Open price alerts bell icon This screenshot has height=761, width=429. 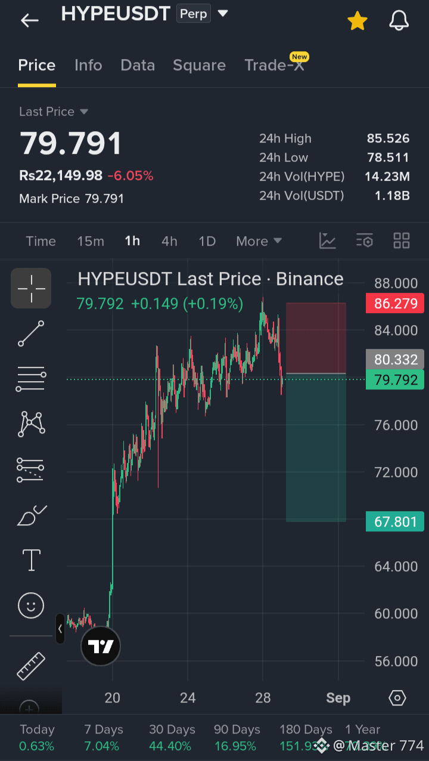click(399, 21)
